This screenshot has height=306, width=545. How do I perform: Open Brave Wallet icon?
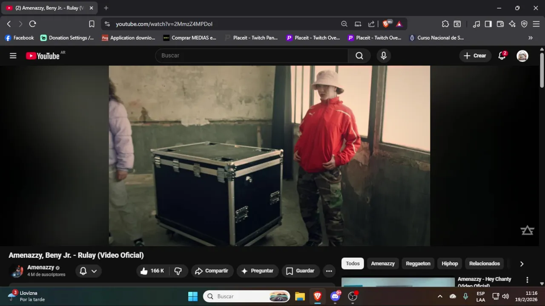(x=500, y=24)
